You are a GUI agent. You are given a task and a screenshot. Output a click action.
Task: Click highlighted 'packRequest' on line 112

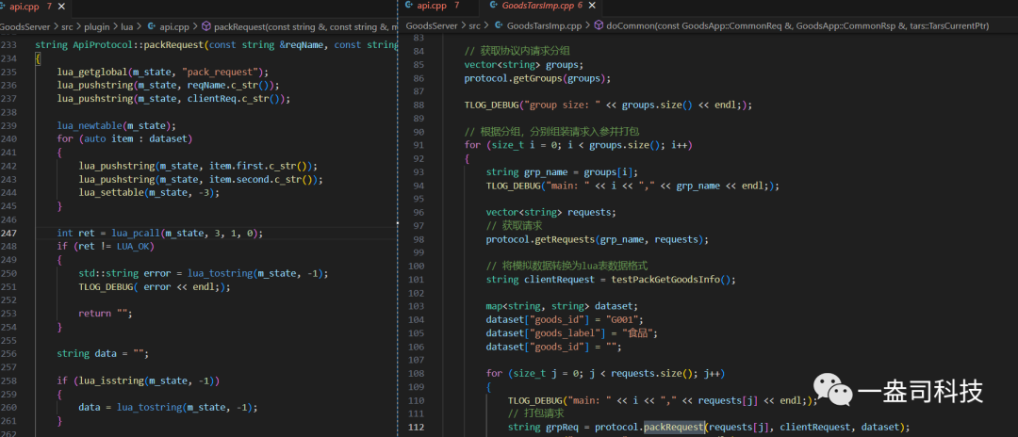click(674, 427)
